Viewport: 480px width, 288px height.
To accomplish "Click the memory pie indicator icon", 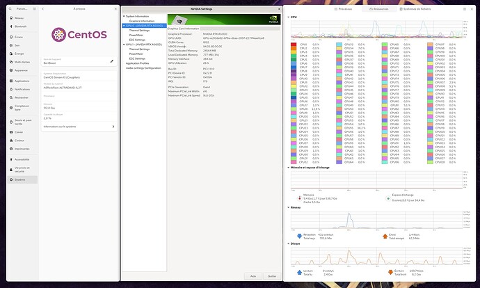I will click(300, 198).
